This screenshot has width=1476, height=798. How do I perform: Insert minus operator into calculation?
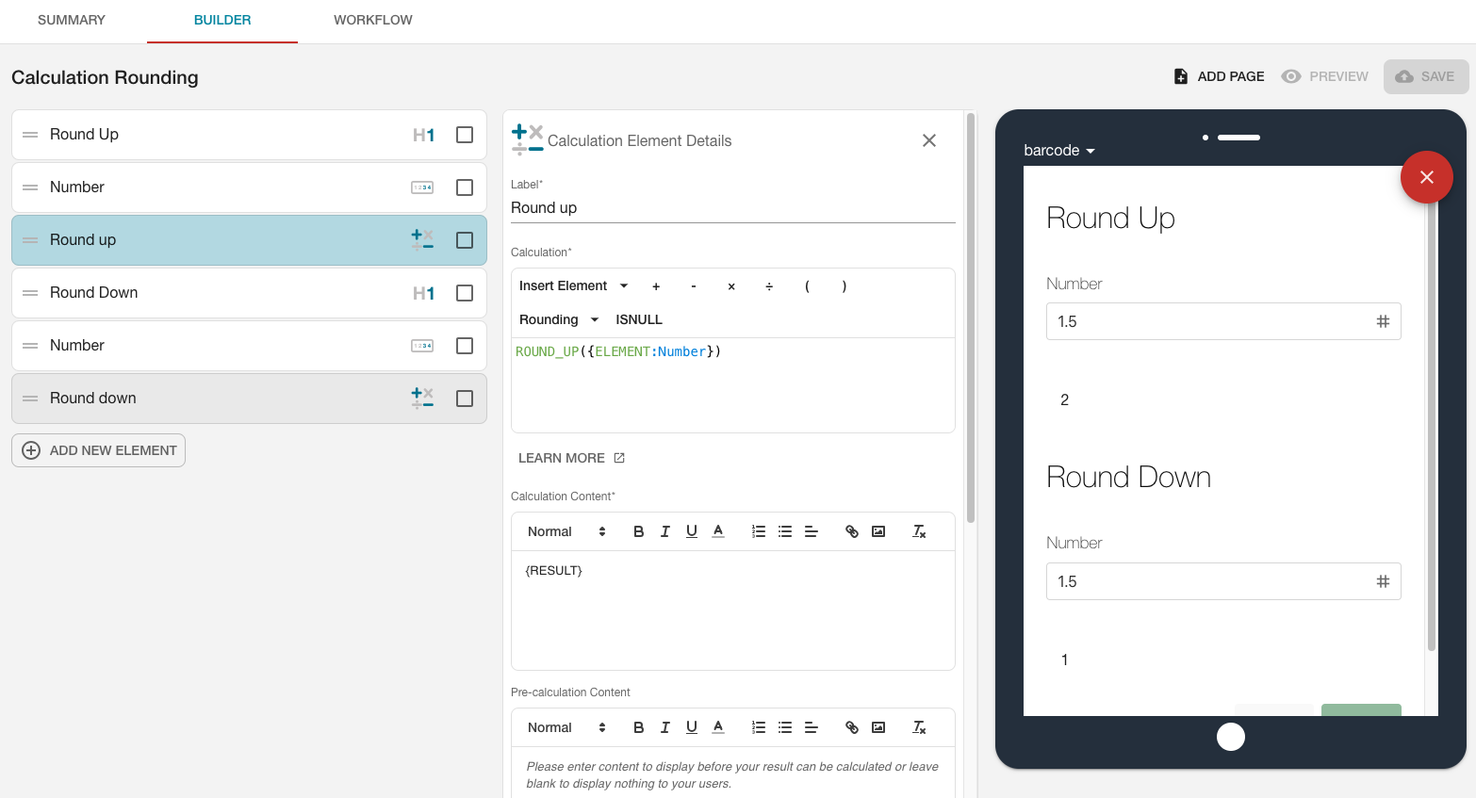pyautogui.click(x=694, y=286)
